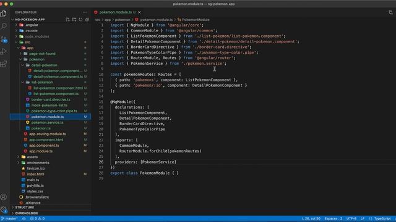Open app-routing.module.ts file
Screen dimensions: 396x222
[x=48, y=134]
